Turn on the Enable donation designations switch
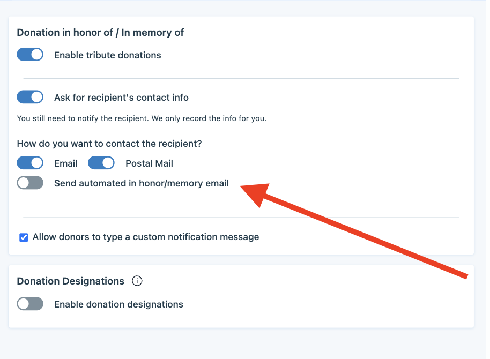Viewport: 490px width, 359px height. 30,304
